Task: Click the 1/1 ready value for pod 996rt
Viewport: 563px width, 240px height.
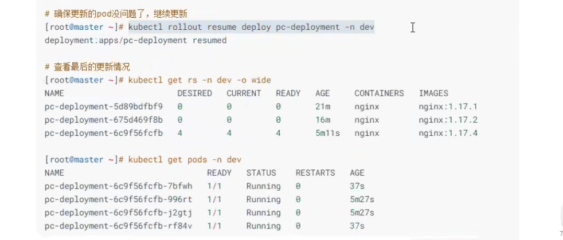Action: [214, 199]
